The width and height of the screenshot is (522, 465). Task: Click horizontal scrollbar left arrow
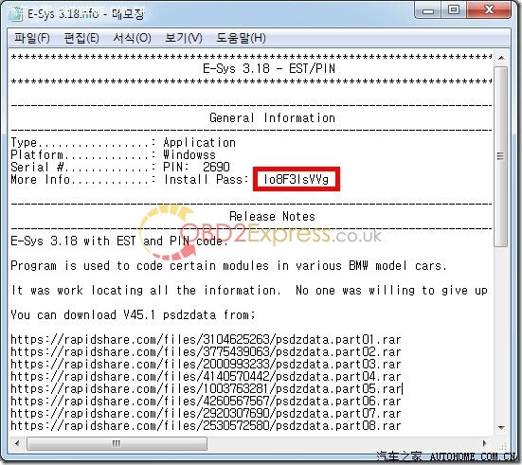coord(17,443)
